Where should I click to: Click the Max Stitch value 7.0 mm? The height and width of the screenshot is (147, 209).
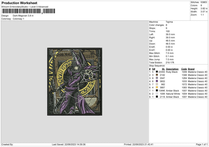(170, 53)
